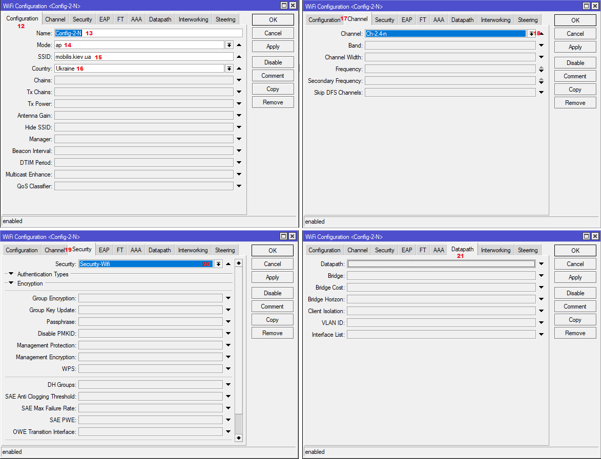The height and width of the screenshot is (459, 601).
Task: Expand the Tx Power field arrow
Action: (x=239, y=104)
